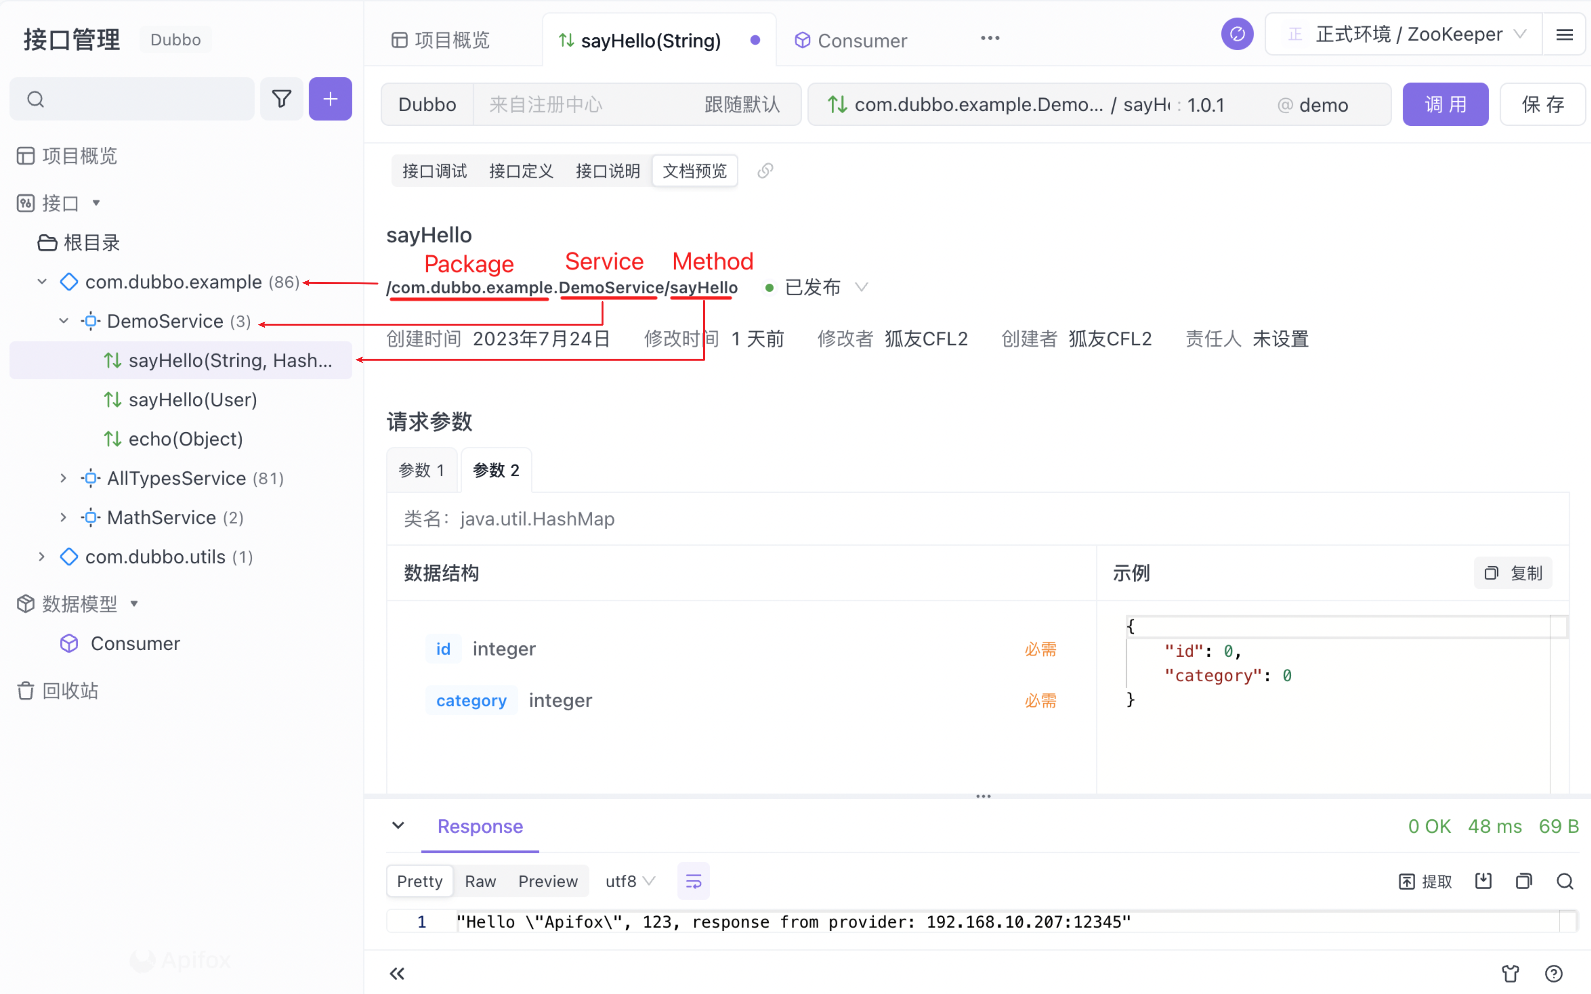The width and height of the screenshot is (1591, 994).
Task: Expand the AllTypesService tree node
Action: tap(63, 478)
